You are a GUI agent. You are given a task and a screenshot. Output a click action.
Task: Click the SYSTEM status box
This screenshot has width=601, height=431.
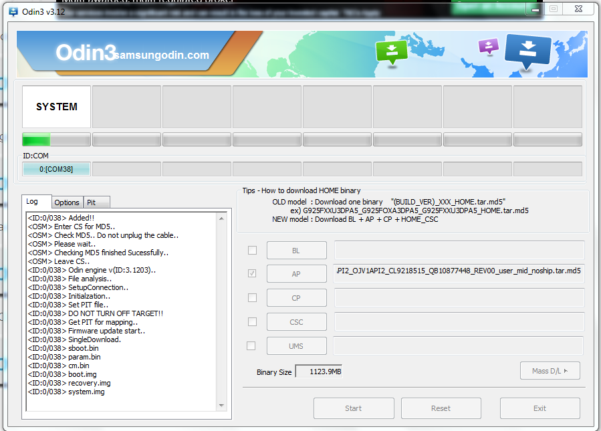tap(56, 107)
